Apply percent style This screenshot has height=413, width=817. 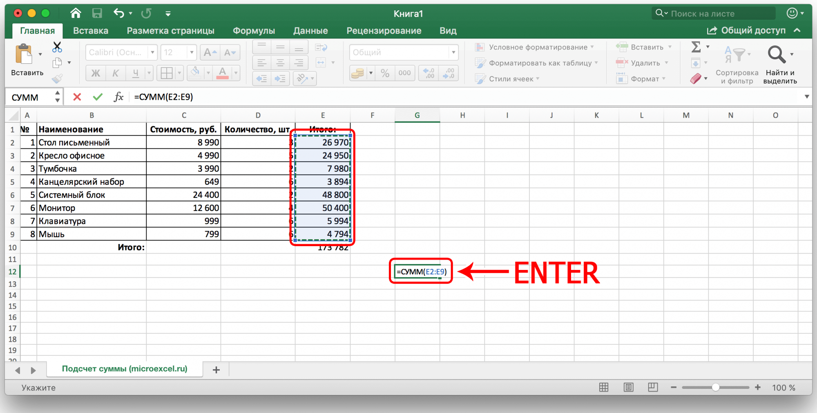[x=385, y=73]
